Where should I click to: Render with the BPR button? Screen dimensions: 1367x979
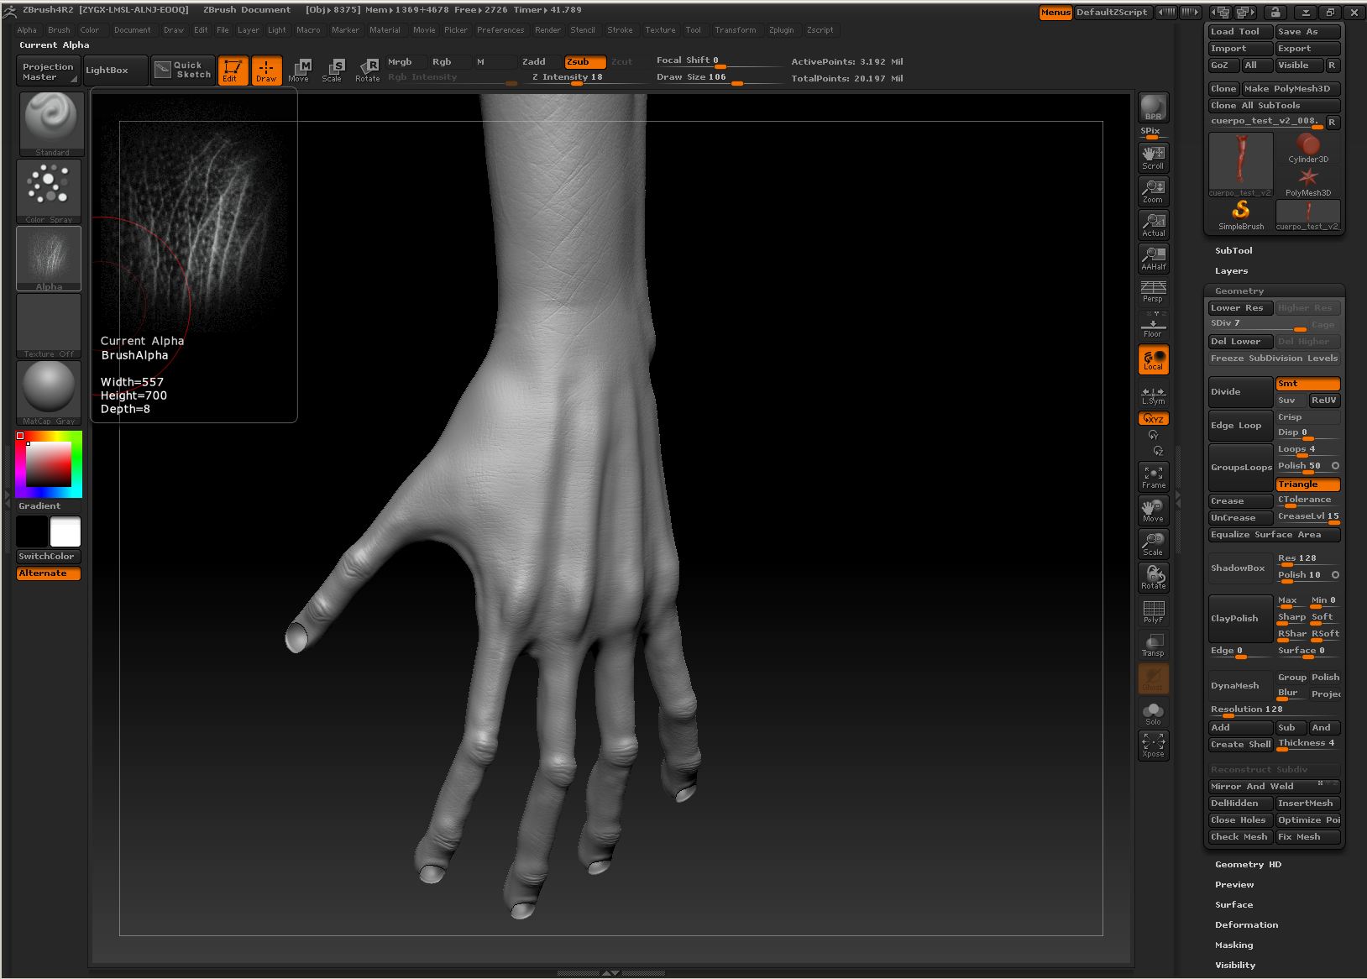(1153, 107)
